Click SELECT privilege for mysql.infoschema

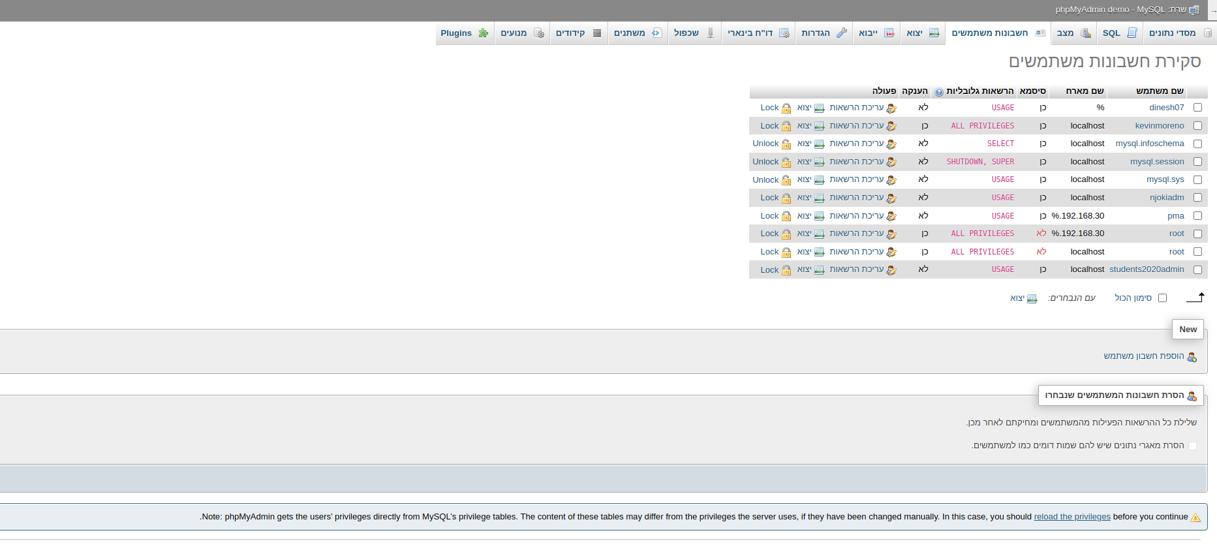[x=1001, y=144]
